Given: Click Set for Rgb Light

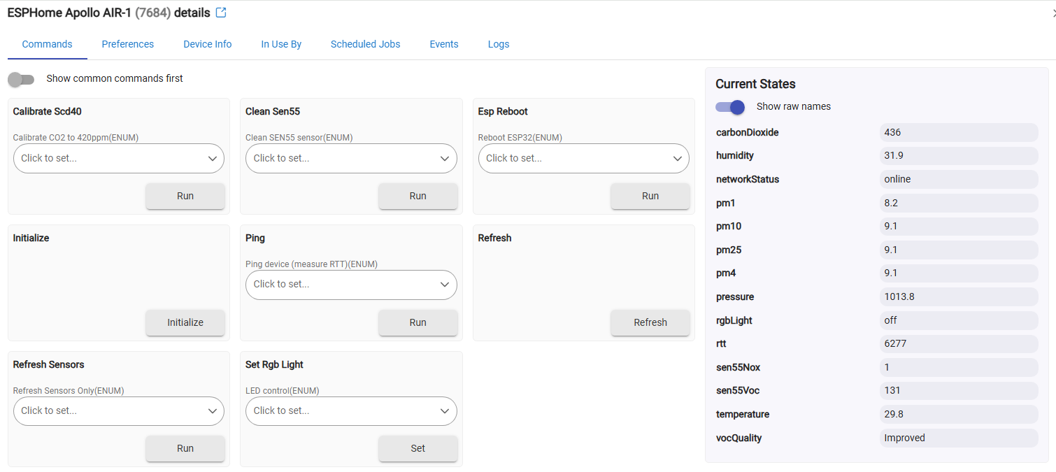Looking at the screenshot, I should tap(418, 448).
